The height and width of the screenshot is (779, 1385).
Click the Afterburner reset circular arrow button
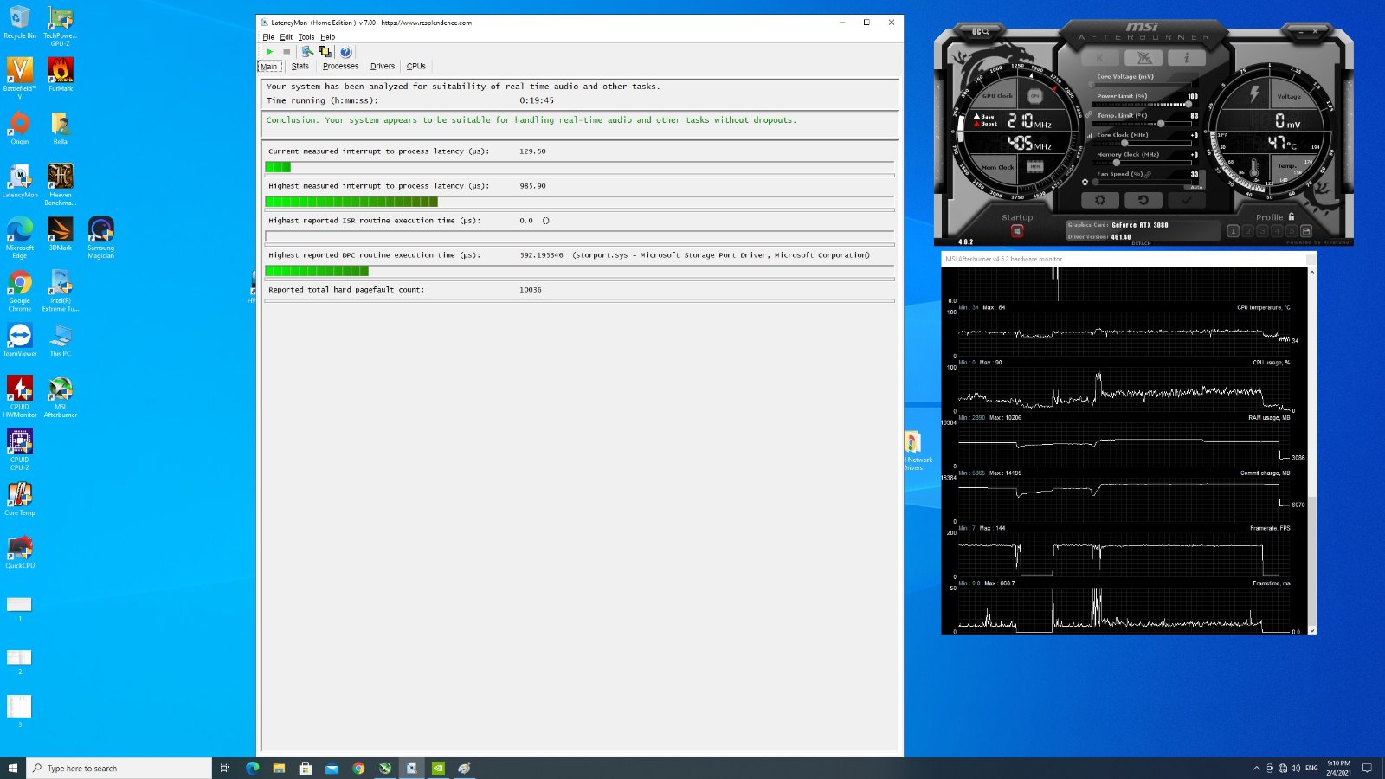[1143, 200]
